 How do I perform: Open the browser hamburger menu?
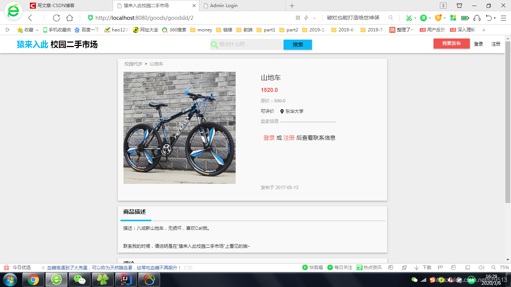tap(502, 18)
